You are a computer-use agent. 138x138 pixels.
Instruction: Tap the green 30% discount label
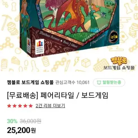pos(12,121)
